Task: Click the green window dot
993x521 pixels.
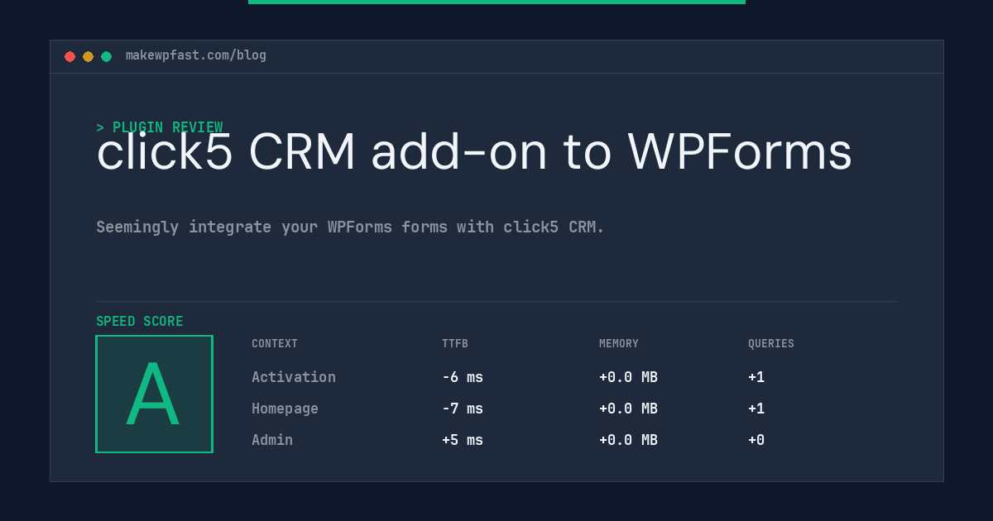Action: tap(106, 56)
